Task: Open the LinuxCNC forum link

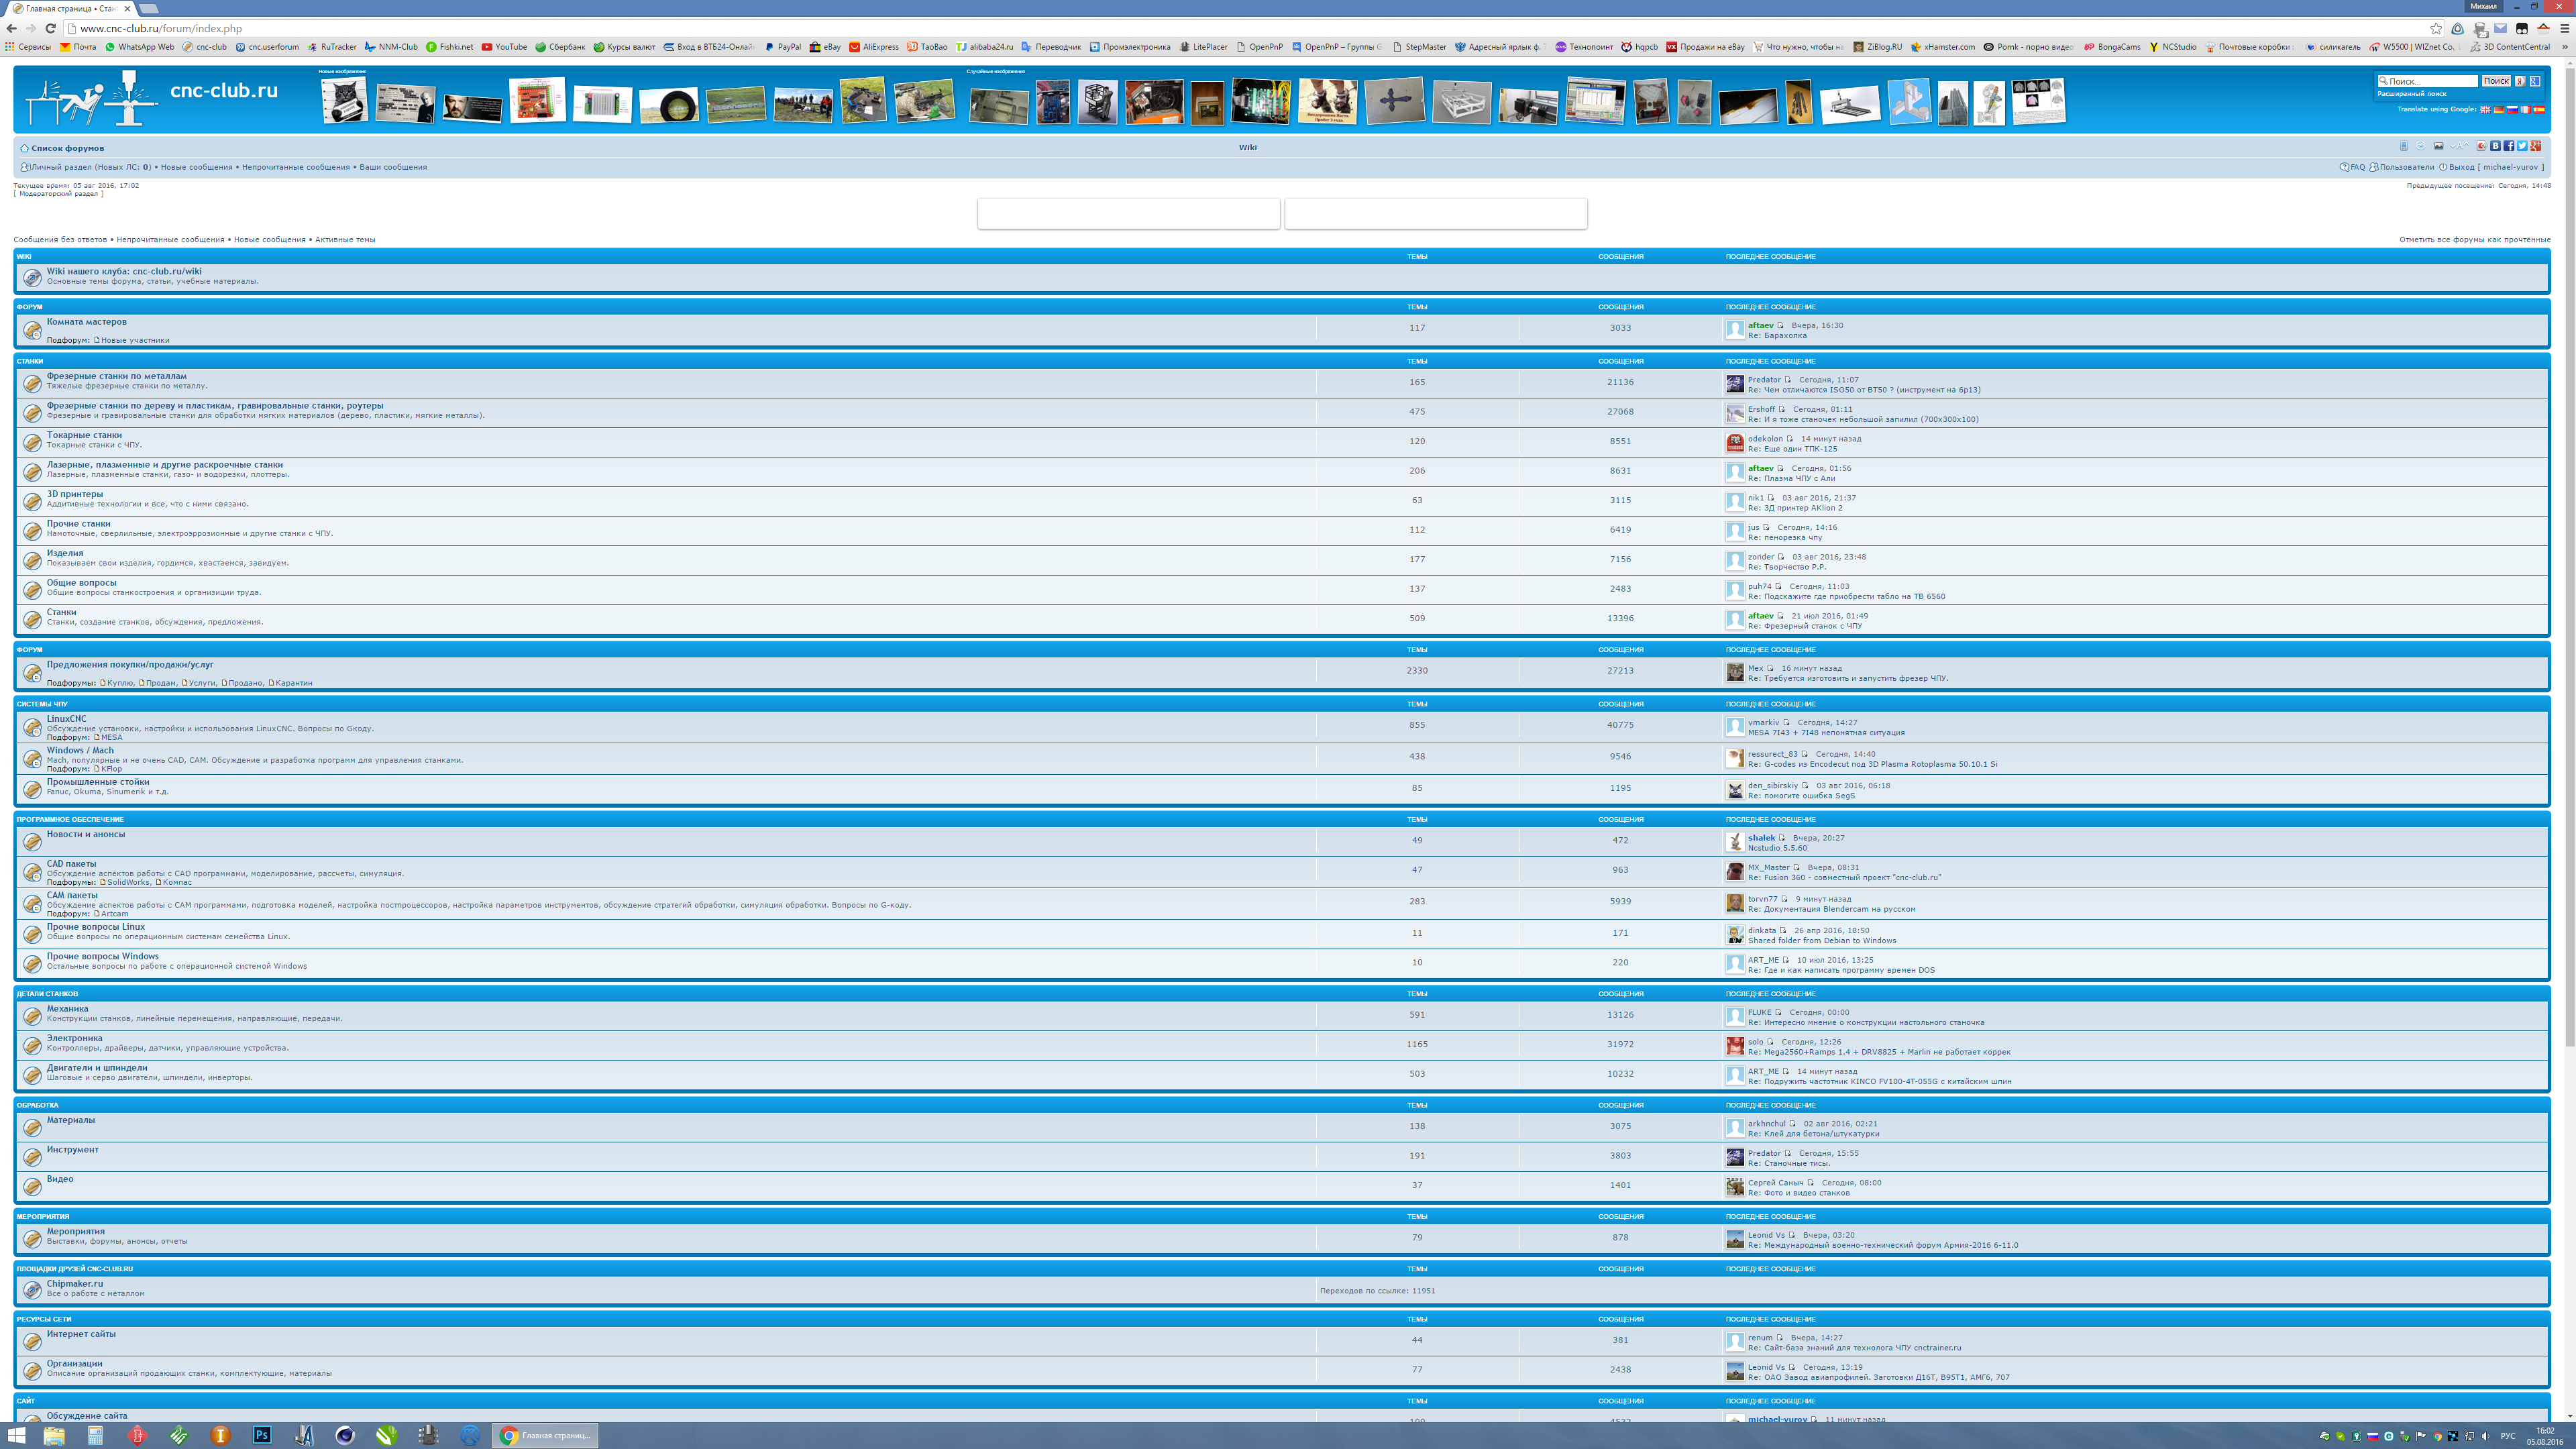Action: click(66, 718)
